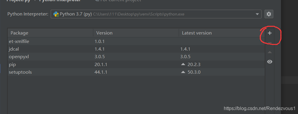Viewport: 298px width, 114px height.
Task: Click the upgrade package up-arrow button
Action: (x=269, y=52)
